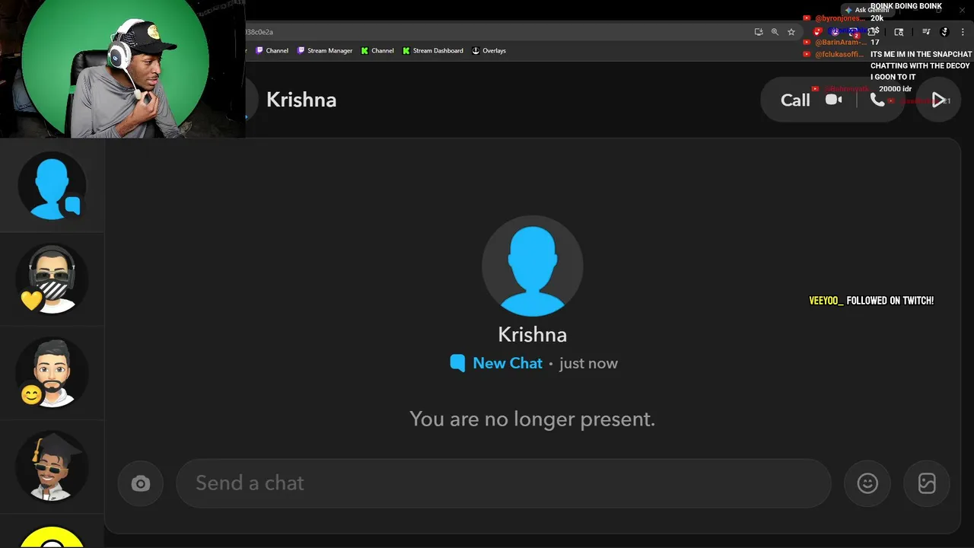Click the install app icon in address bar
974x548 pixels.
coord(759,32)
